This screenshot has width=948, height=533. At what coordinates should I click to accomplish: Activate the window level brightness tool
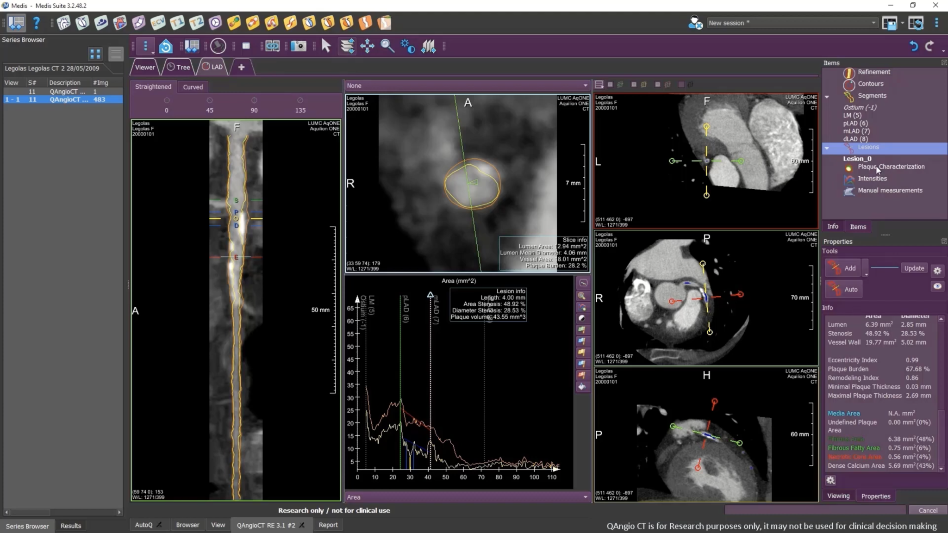(407, 46)
